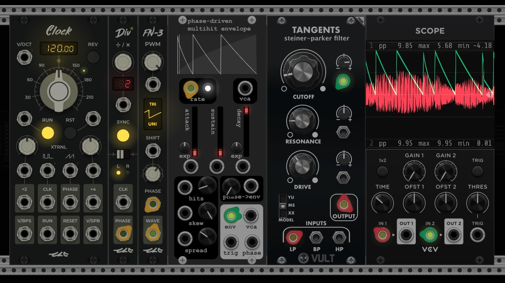This screenshot has height=283, width=505.
Task: Click the FN-3 SHIFT input jack
Action: point(153,150)
